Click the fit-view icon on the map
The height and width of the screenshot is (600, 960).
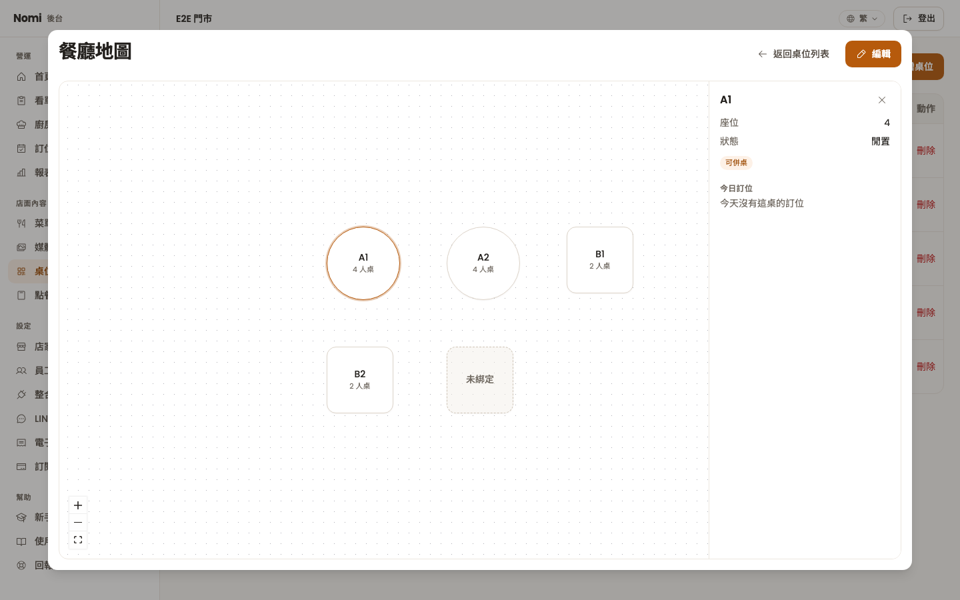coord(78,540)
